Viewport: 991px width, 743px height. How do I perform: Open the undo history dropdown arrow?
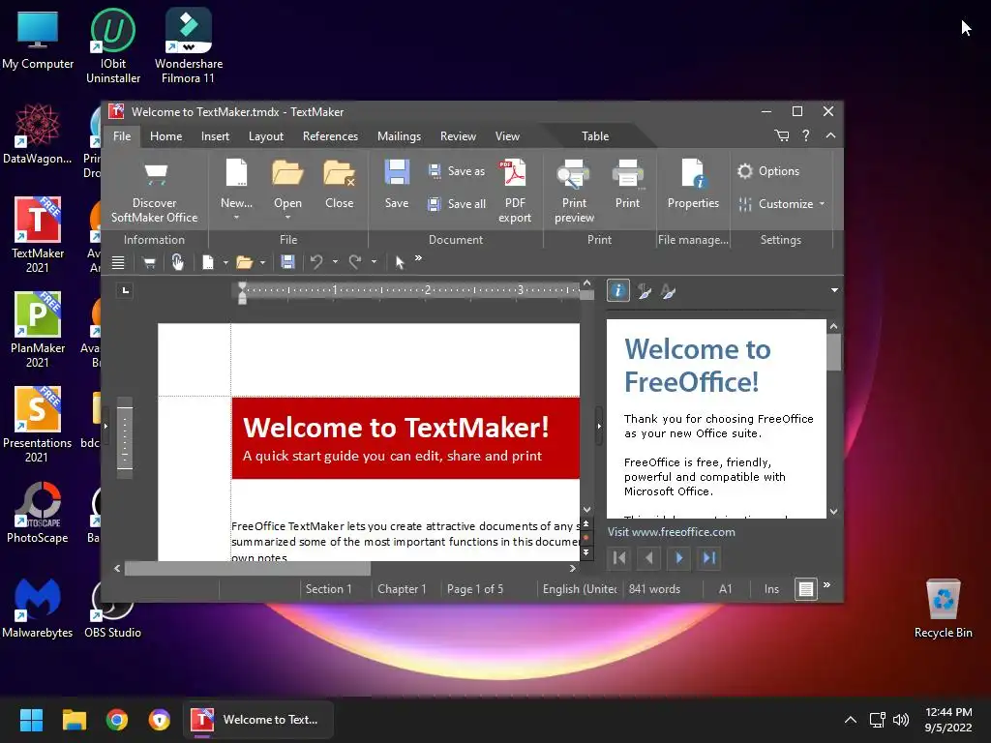[x=335, y=261]
